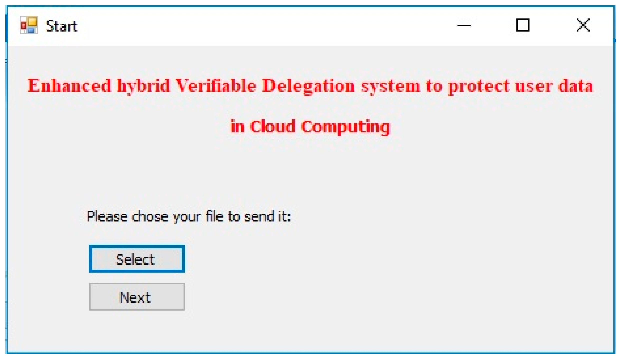This screenshot has width=622, height=360.
Task: Click the word "system" in the heading
Action: click(x=390, y=86)
